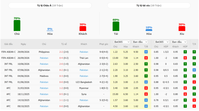Select the Tỷ lệ tài xỉu tab
This screenshot has height=111, width=199.
tap(149, 6)
